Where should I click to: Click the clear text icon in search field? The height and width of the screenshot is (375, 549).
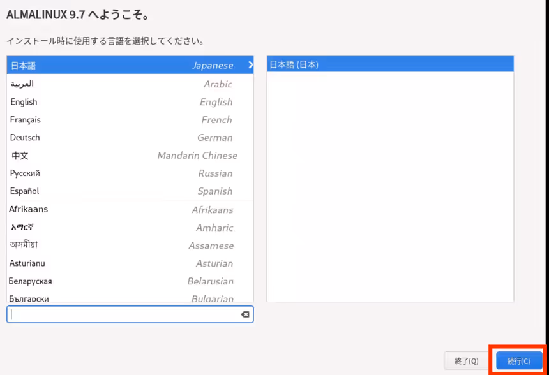pos(244,314)
